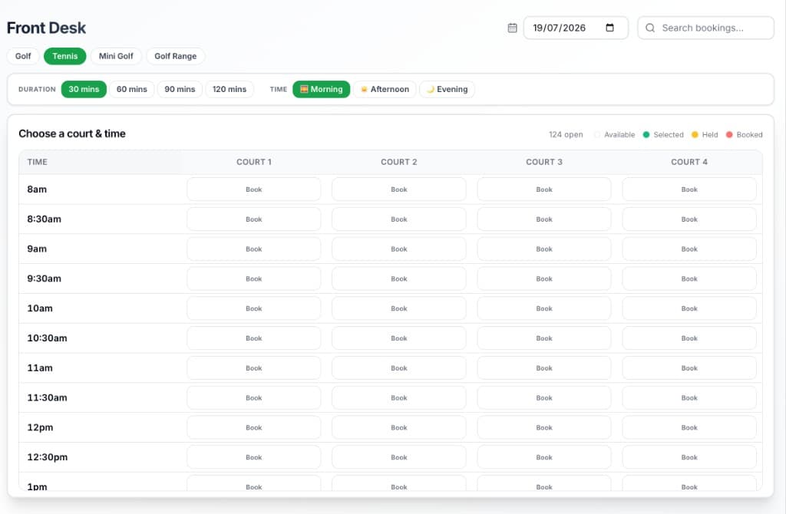
Task: Click the green Selected legend dot
Action: click(646, 135)
